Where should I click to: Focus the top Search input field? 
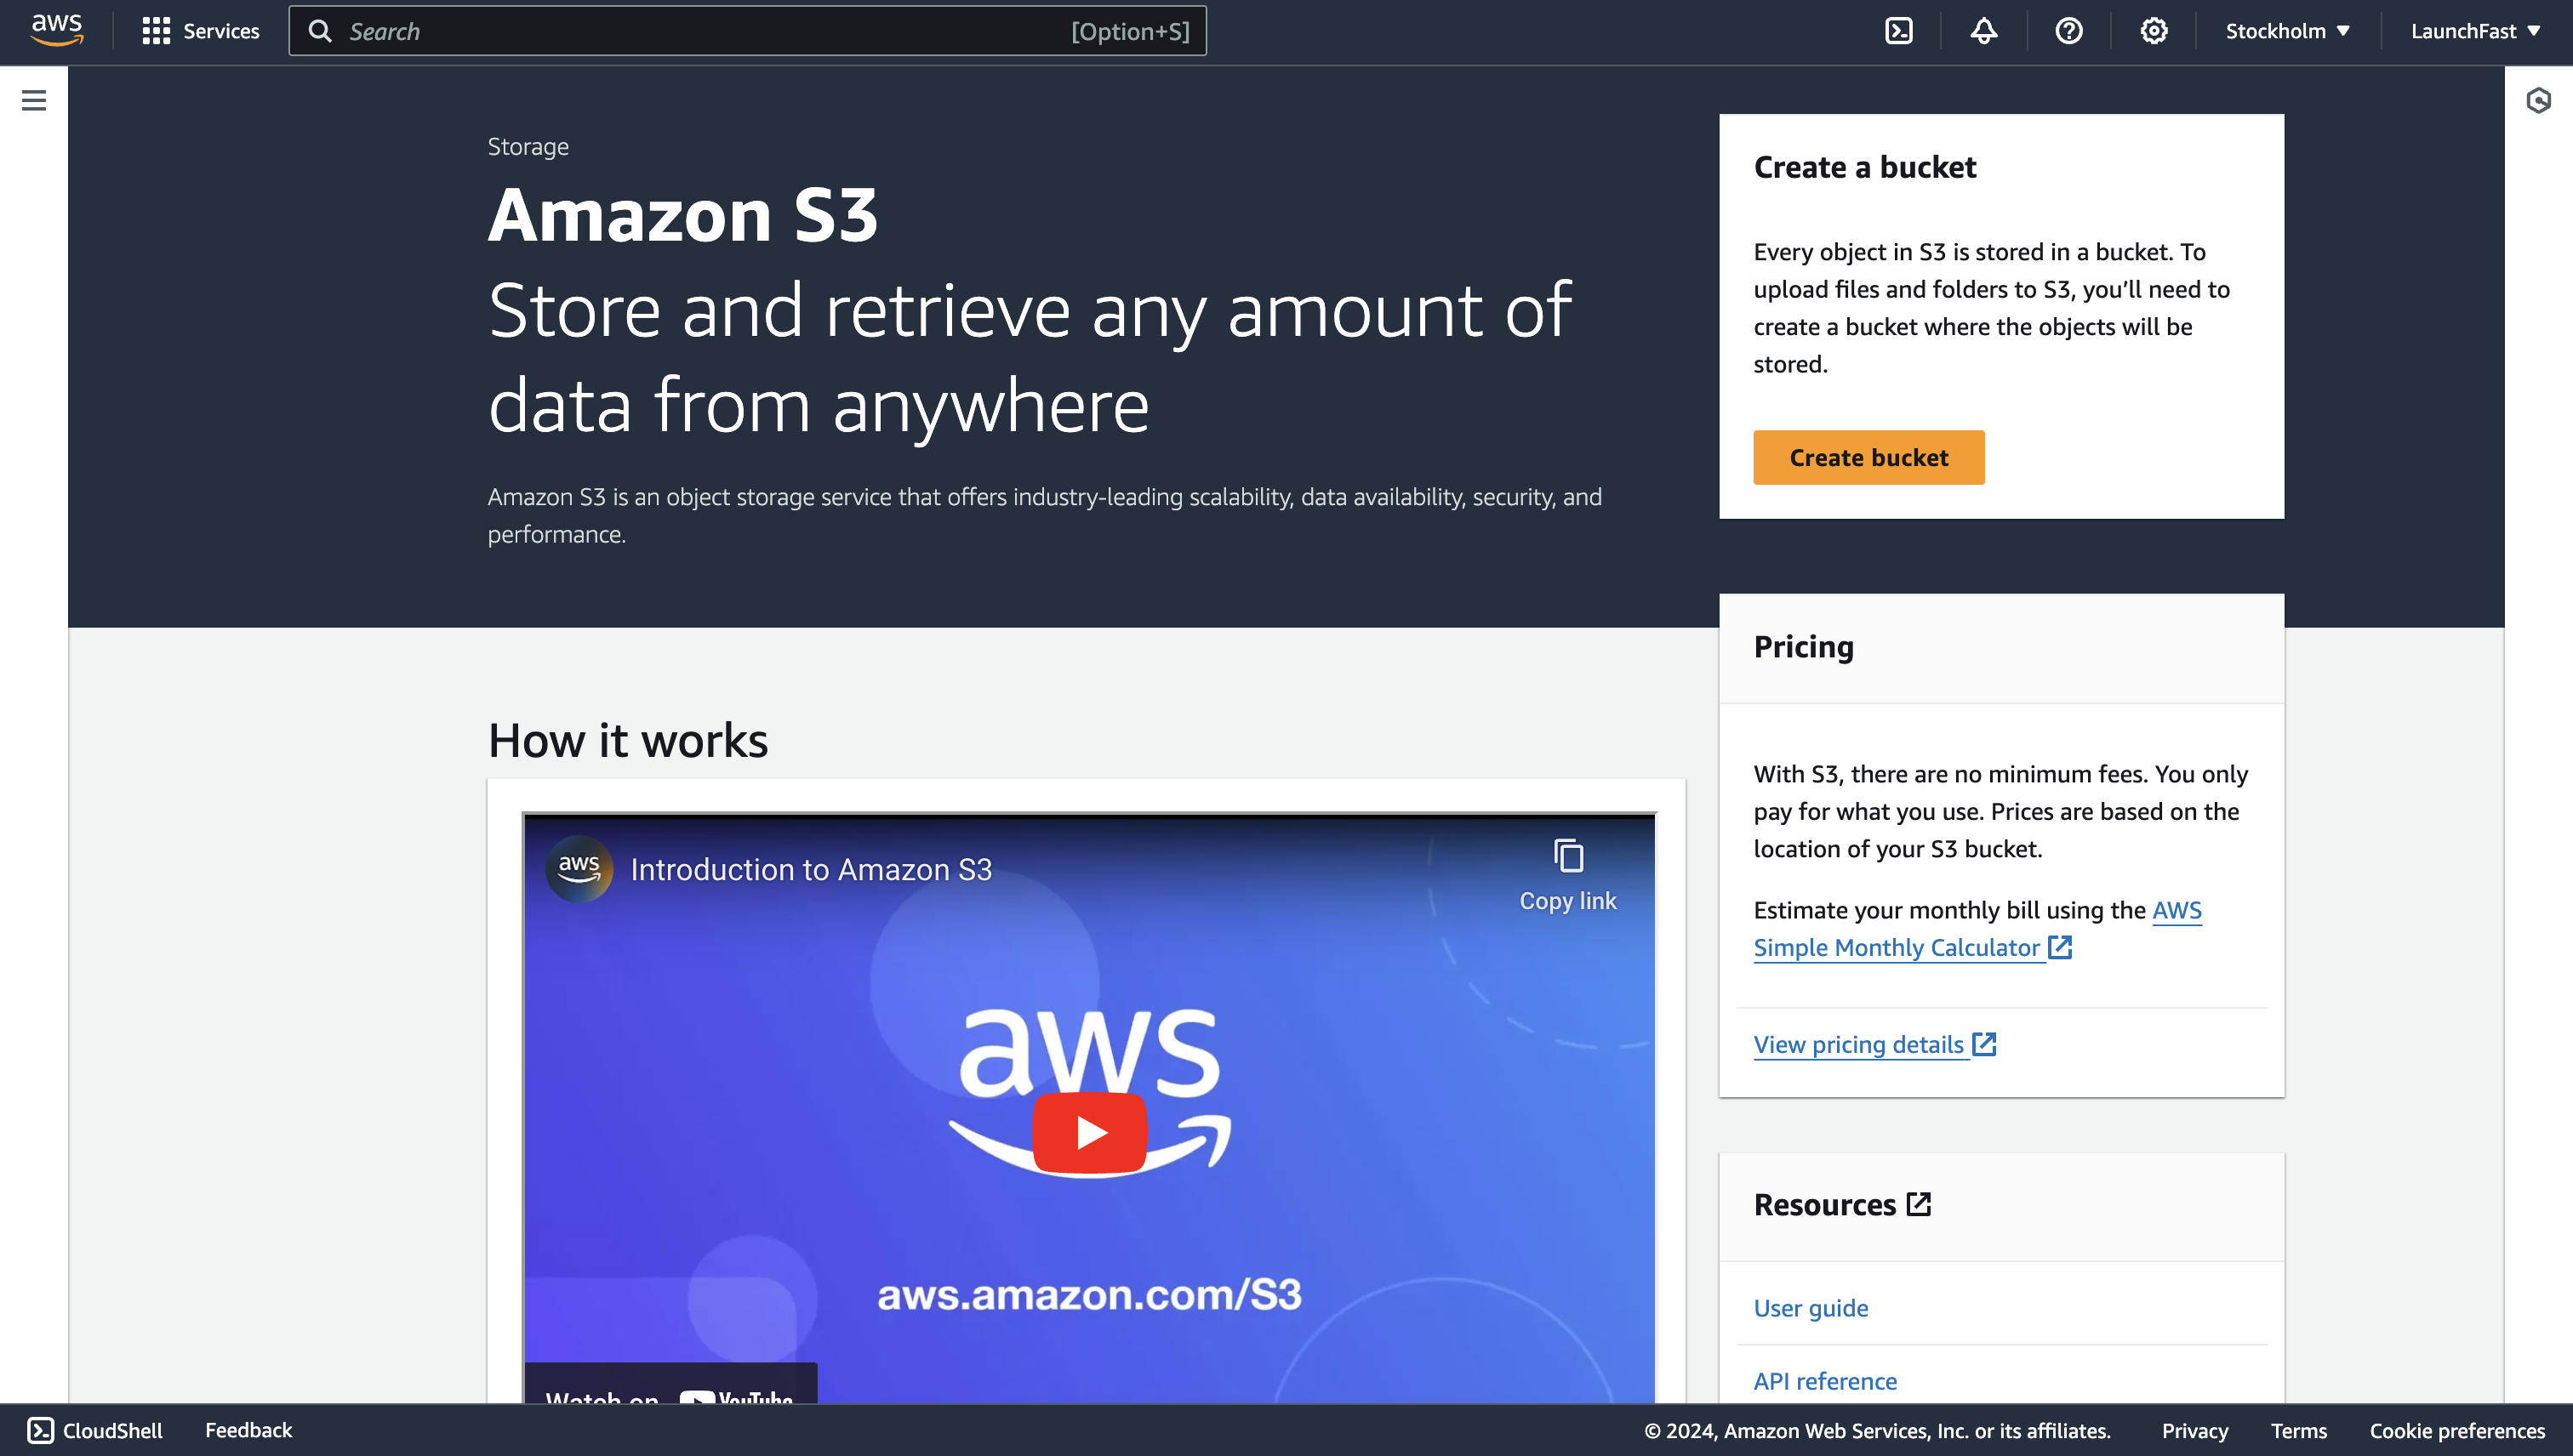700,31
